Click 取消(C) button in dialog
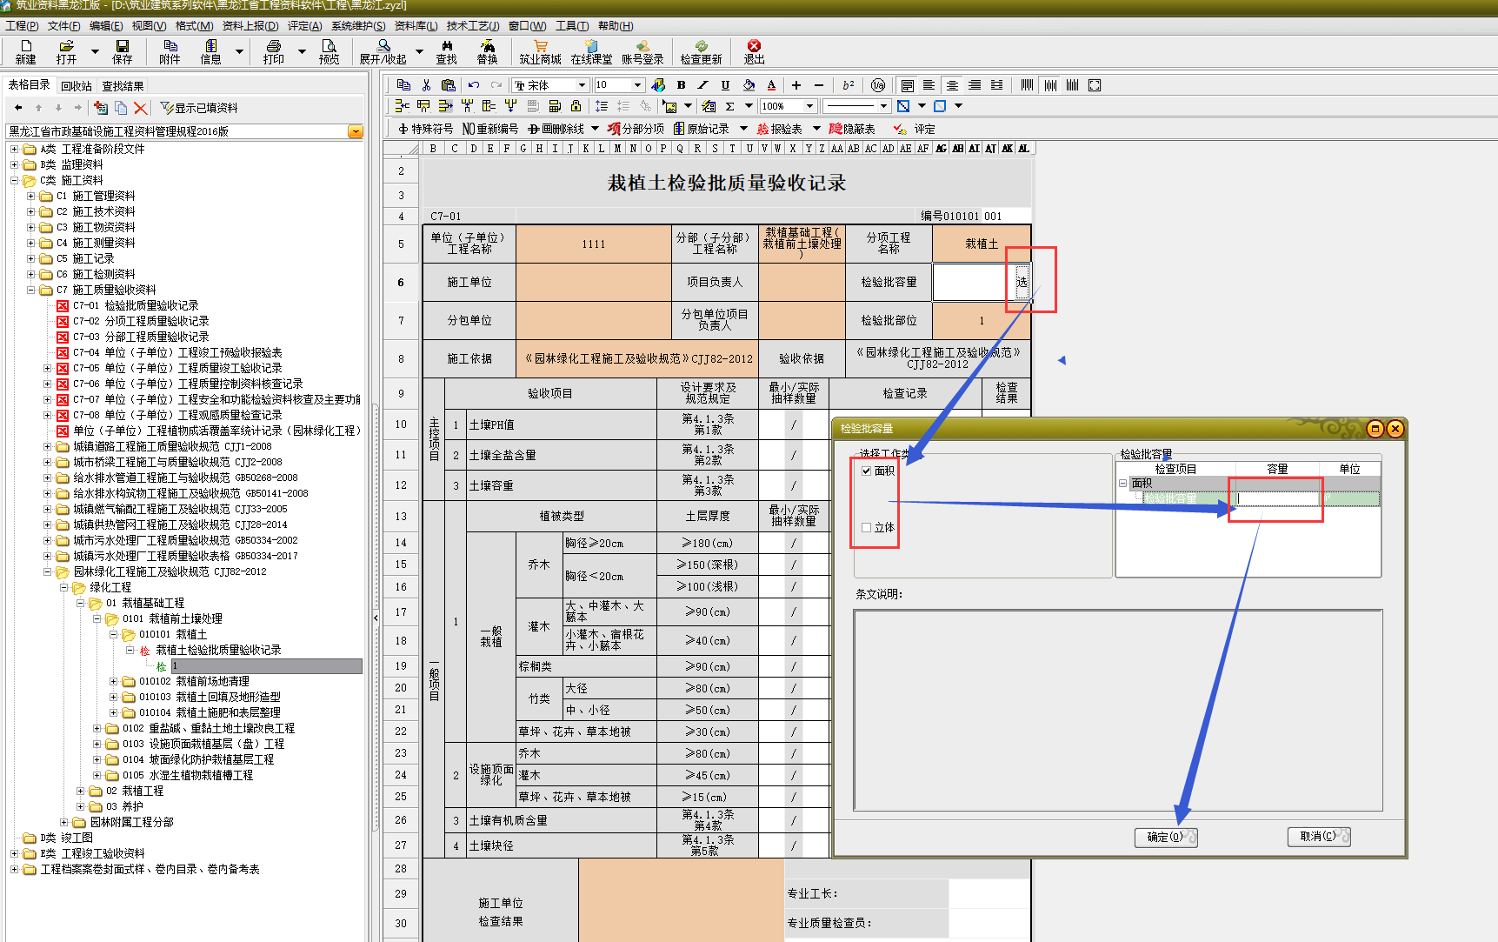 click(1319, 836)
